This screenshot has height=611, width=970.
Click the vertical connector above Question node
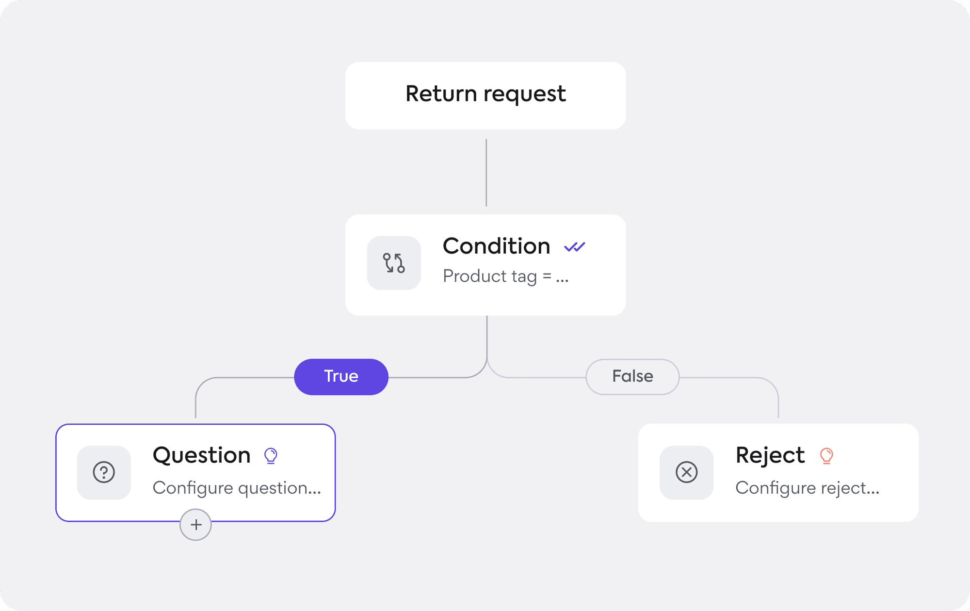[x=195, y=405]
